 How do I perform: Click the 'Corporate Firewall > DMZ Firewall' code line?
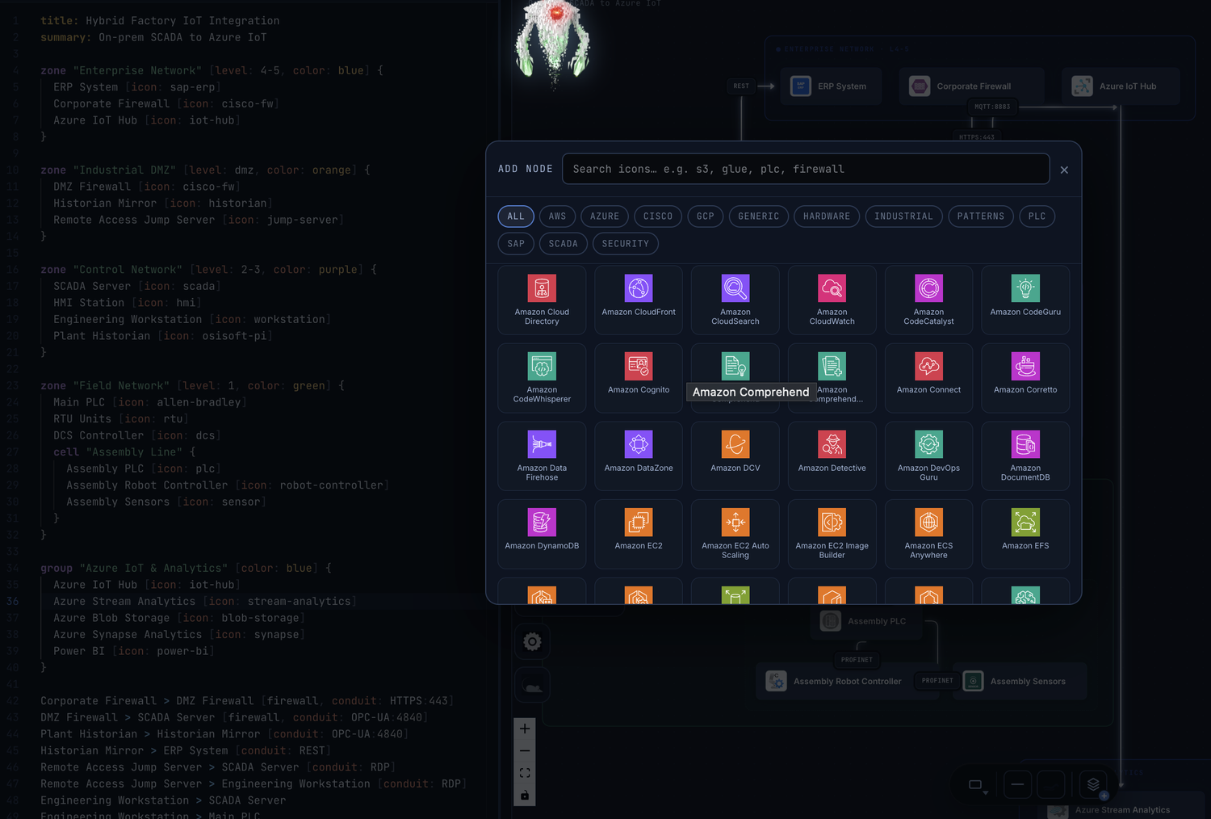pyautogui.click(x=247, y=701)
